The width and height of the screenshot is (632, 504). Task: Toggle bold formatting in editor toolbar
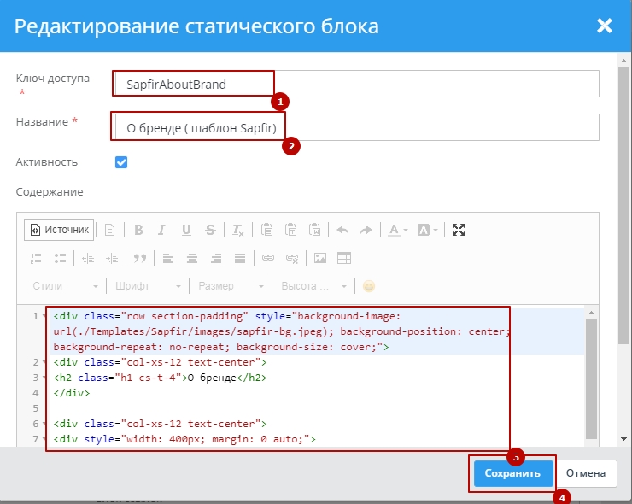coord(138,230)
